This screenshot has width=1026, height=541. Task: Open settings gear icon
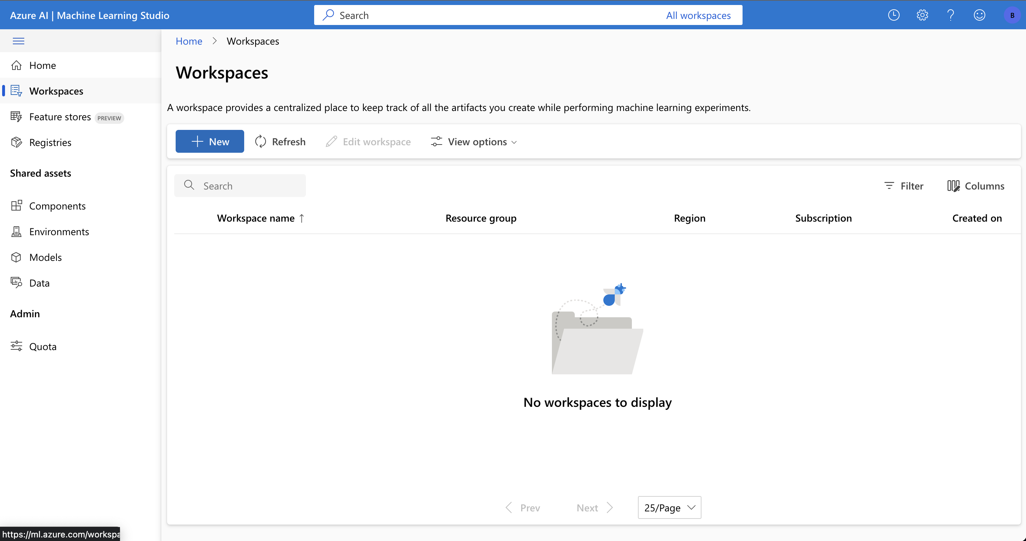pyautogui.click(x=922, y=15)
